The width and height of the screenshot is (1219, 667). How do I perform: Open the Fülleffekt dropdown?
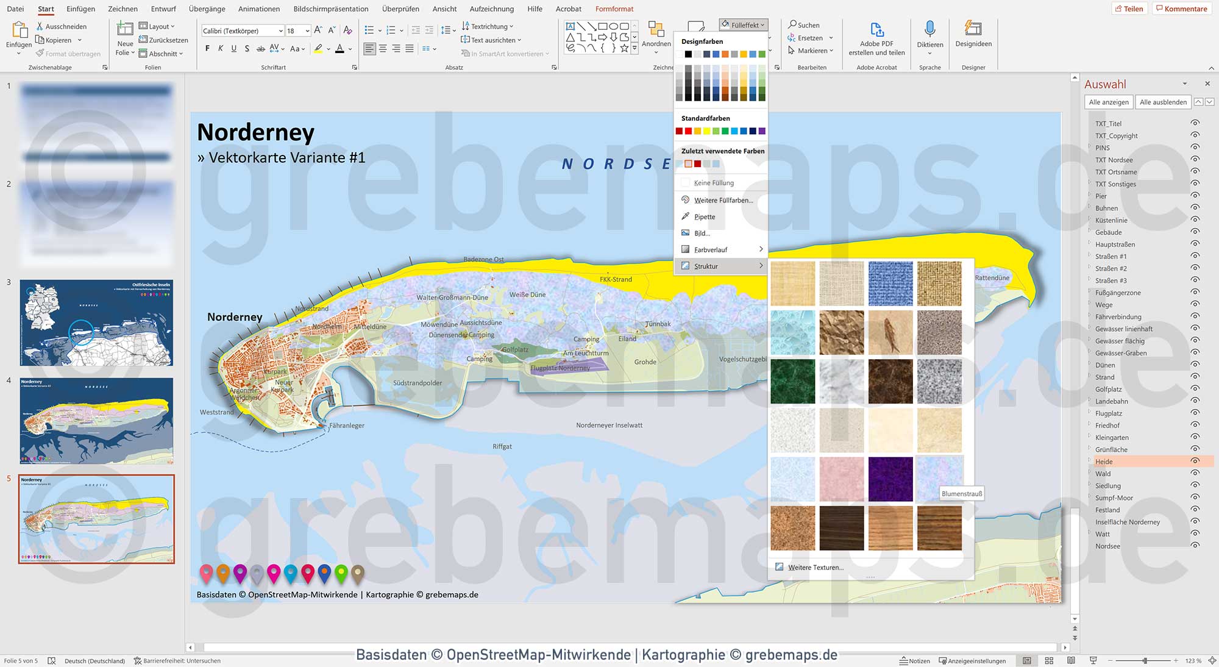click(x=743, y=24)
